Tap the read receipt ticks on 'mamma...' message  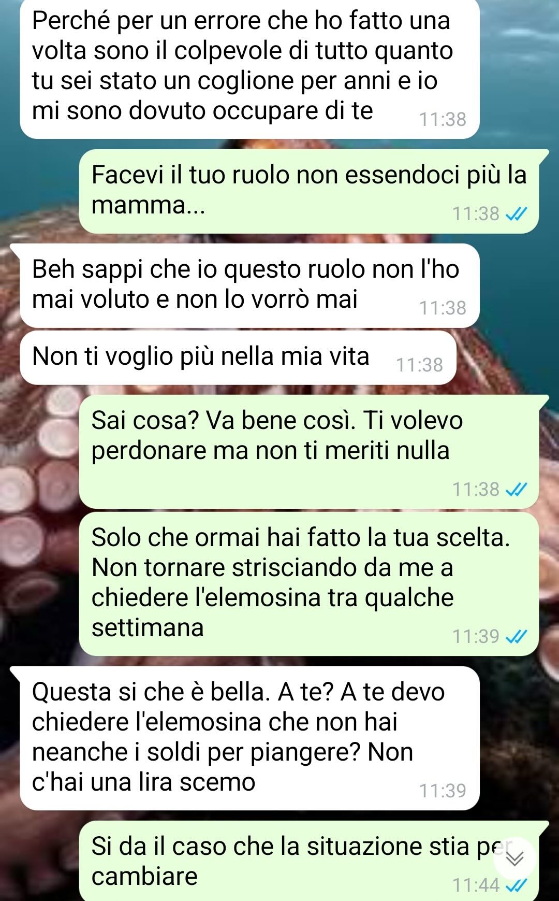(x=516, y=213)
